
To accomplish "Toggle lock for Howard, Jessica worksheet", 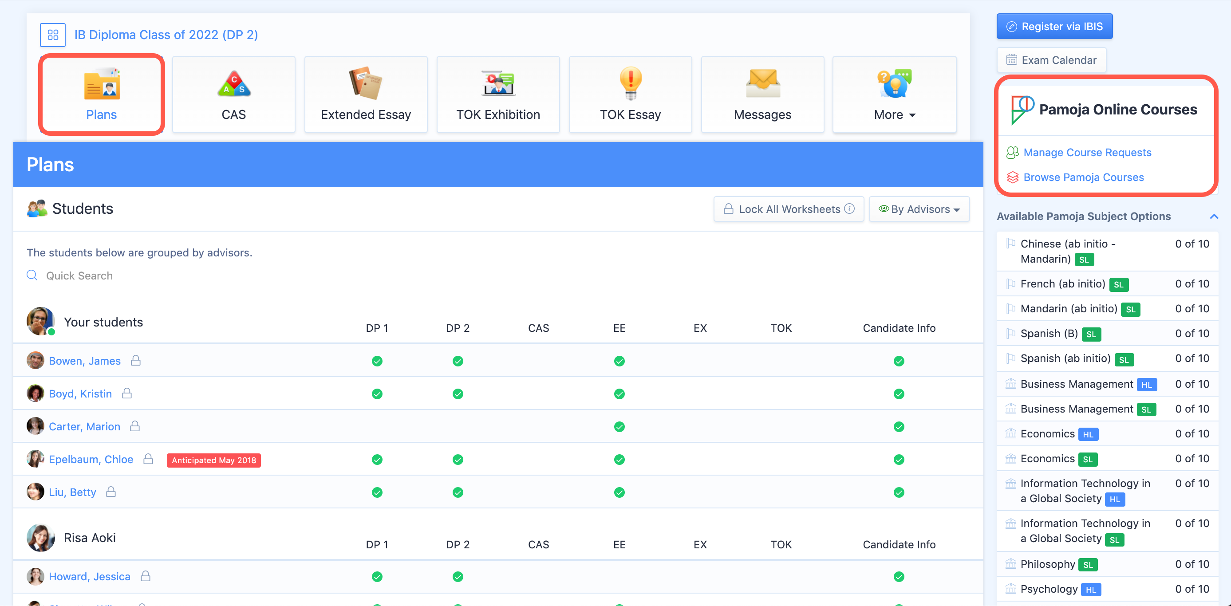I will 146,576.
